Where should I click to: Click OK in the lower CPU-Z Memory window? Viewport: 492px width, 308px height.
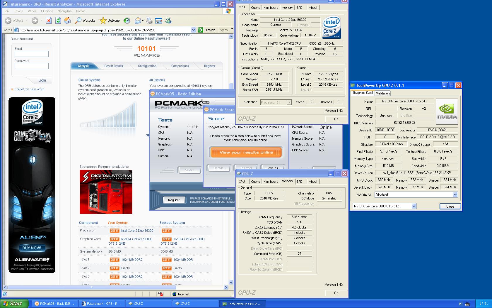click(x=336, y=293)
